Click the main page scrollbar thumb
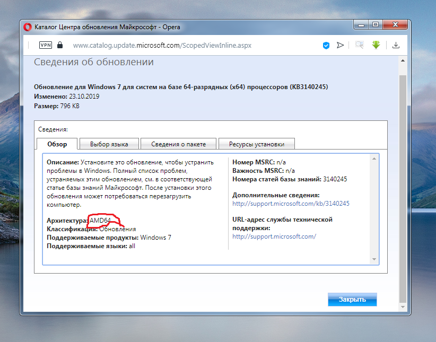 (403, 189)
